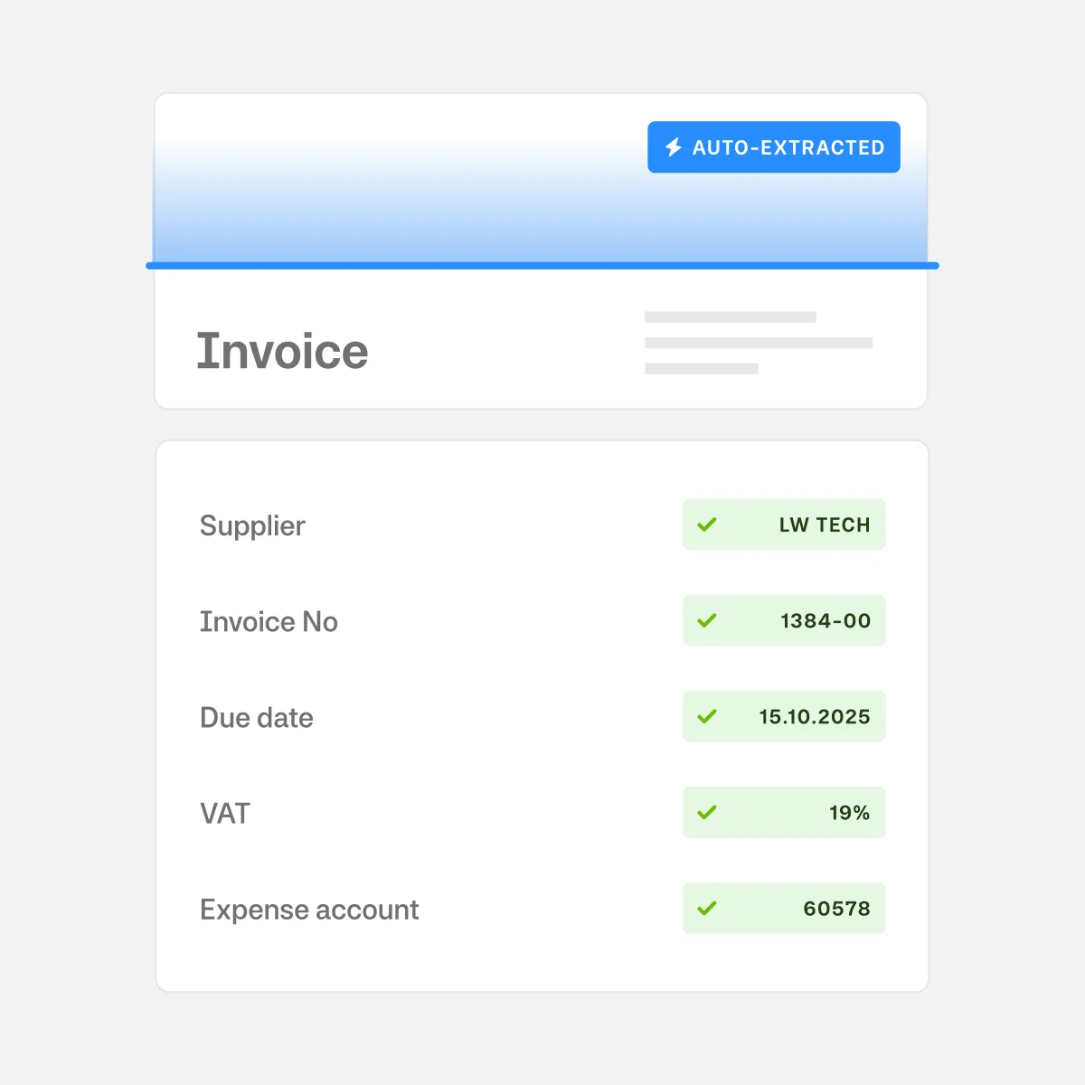The width and height of the screenshot is (1085, 1085).
Task: Click the 60578 expense account value chip
Action: (784, 908)
